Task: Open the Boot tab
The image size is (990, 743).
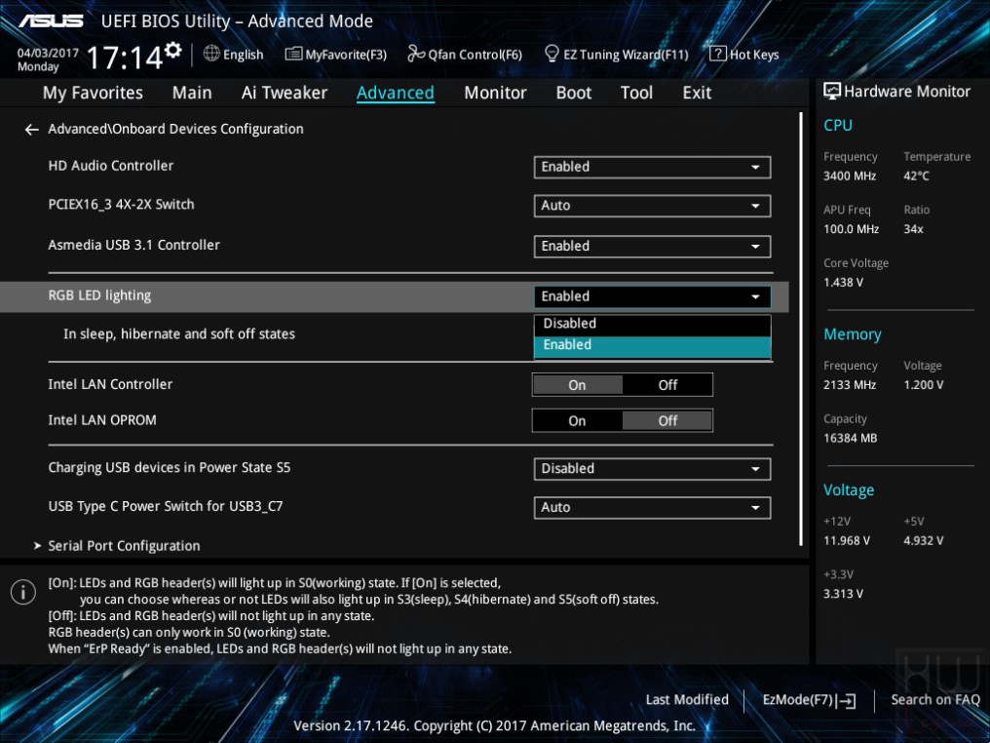Action: pos(573,93)
